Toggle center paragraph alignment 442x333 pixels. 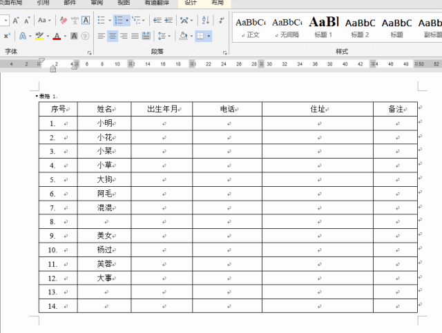click(113, 36)
